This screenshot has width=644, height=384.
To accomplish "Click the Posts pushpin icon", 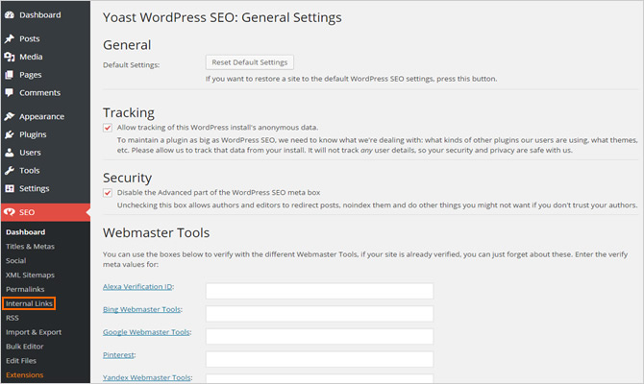I will pos(10,38).
